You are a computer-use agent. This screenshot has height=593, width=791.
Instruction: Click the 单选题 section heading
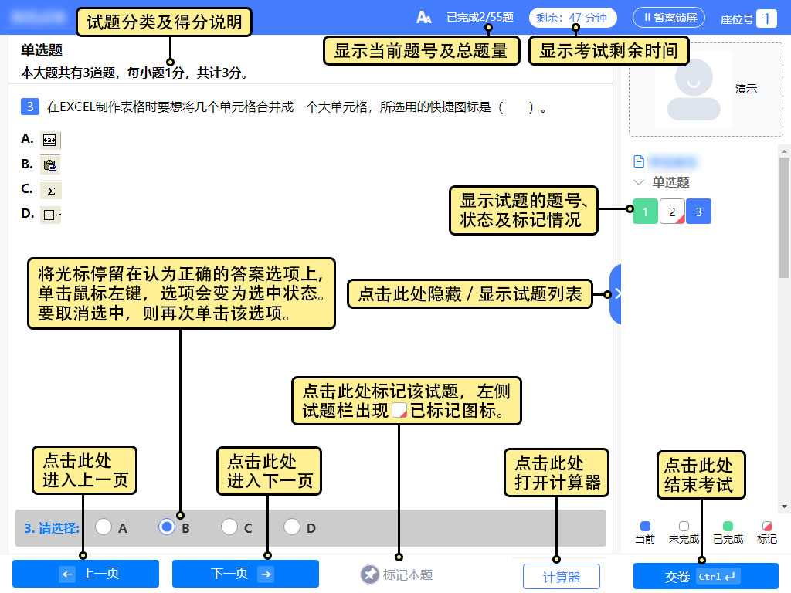pyautogui.click(x=42, y=50)
